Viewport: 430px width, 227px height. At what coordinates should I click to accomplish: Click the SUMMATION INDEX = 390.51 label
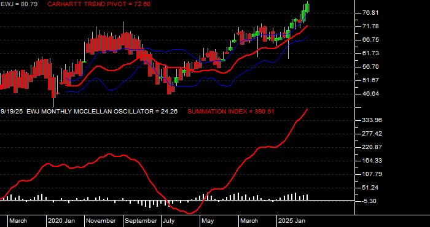231,112
